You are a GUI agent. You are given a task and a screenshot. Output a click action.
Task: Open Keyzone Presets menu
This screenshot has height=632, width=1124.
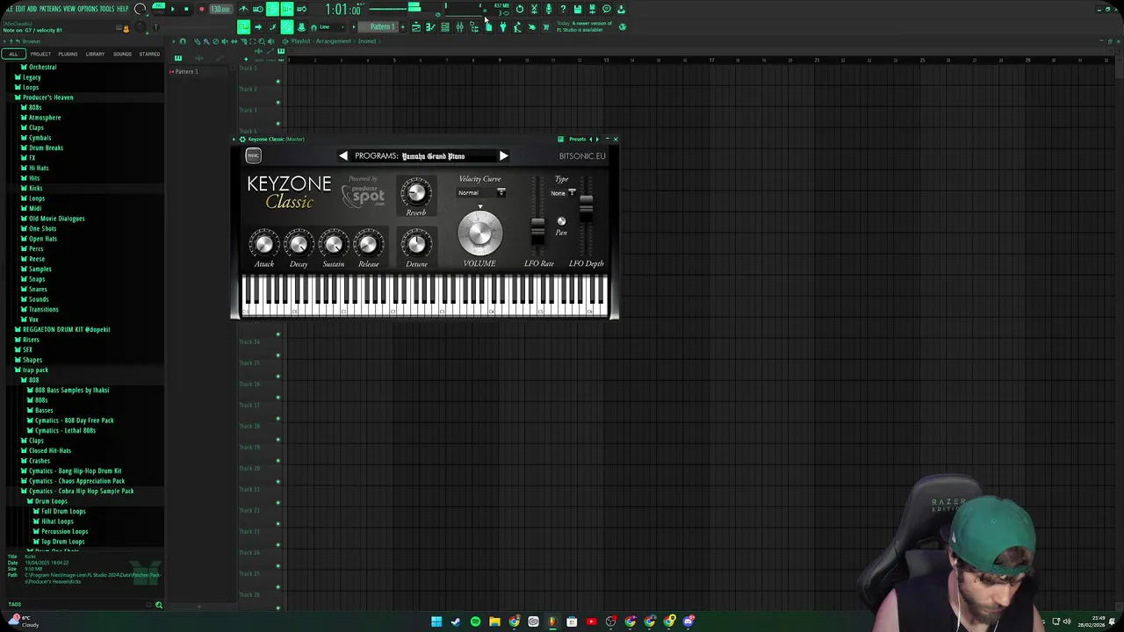(x=577, y=139)
